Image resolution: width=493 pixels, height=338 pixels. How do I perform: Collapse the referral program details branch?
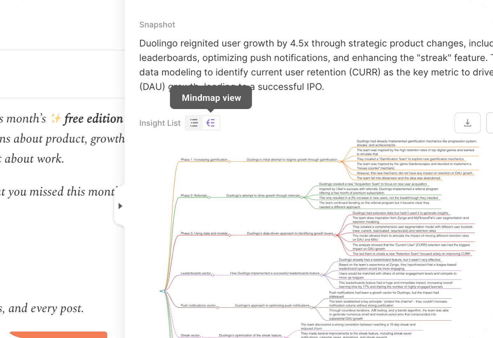(x=302, y=197)
